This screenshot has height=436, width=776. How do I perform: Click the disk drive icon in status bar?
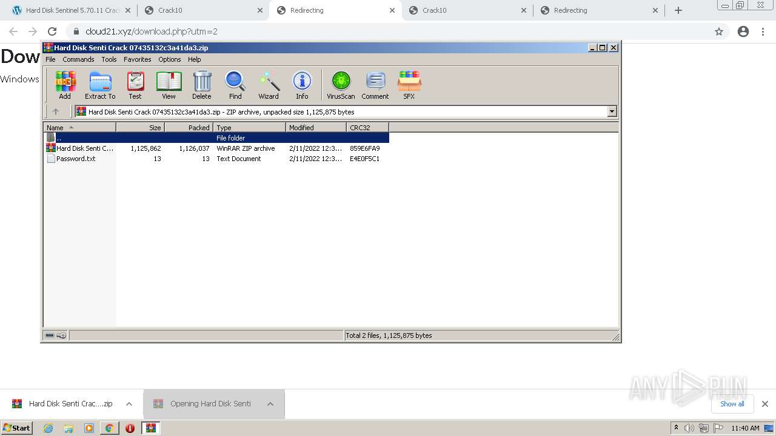(50, 335)
